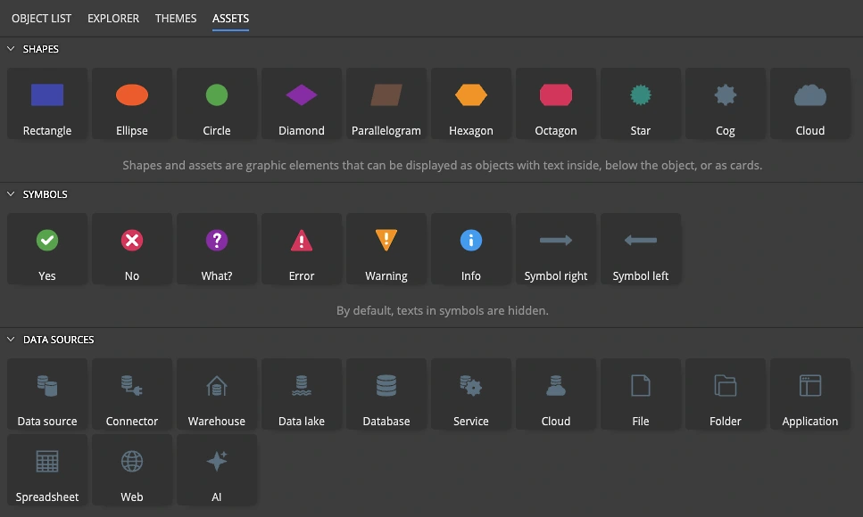
Task: Pick the Database asset
Action: point(386,394)
